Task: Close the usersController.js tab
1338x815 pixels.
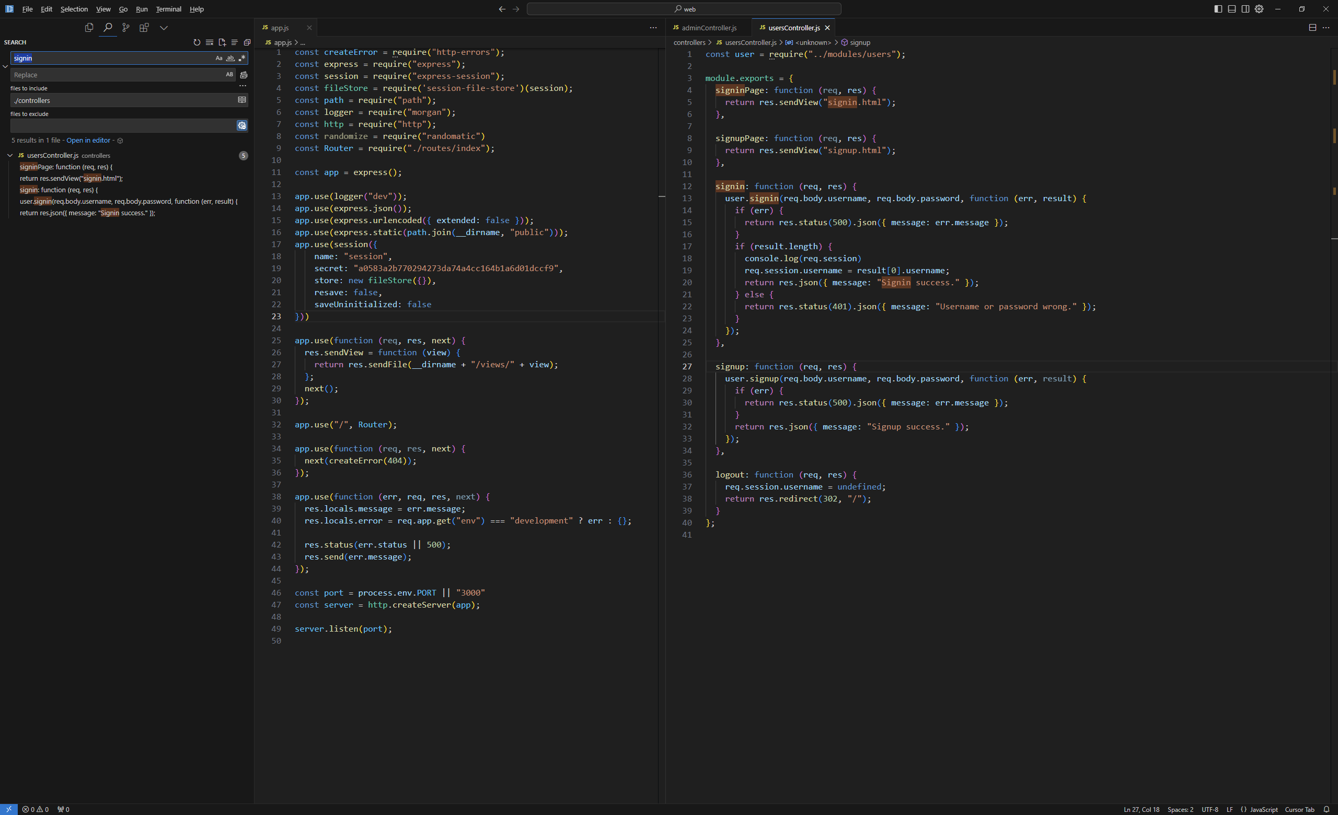Action: click(x=827, y=28)
